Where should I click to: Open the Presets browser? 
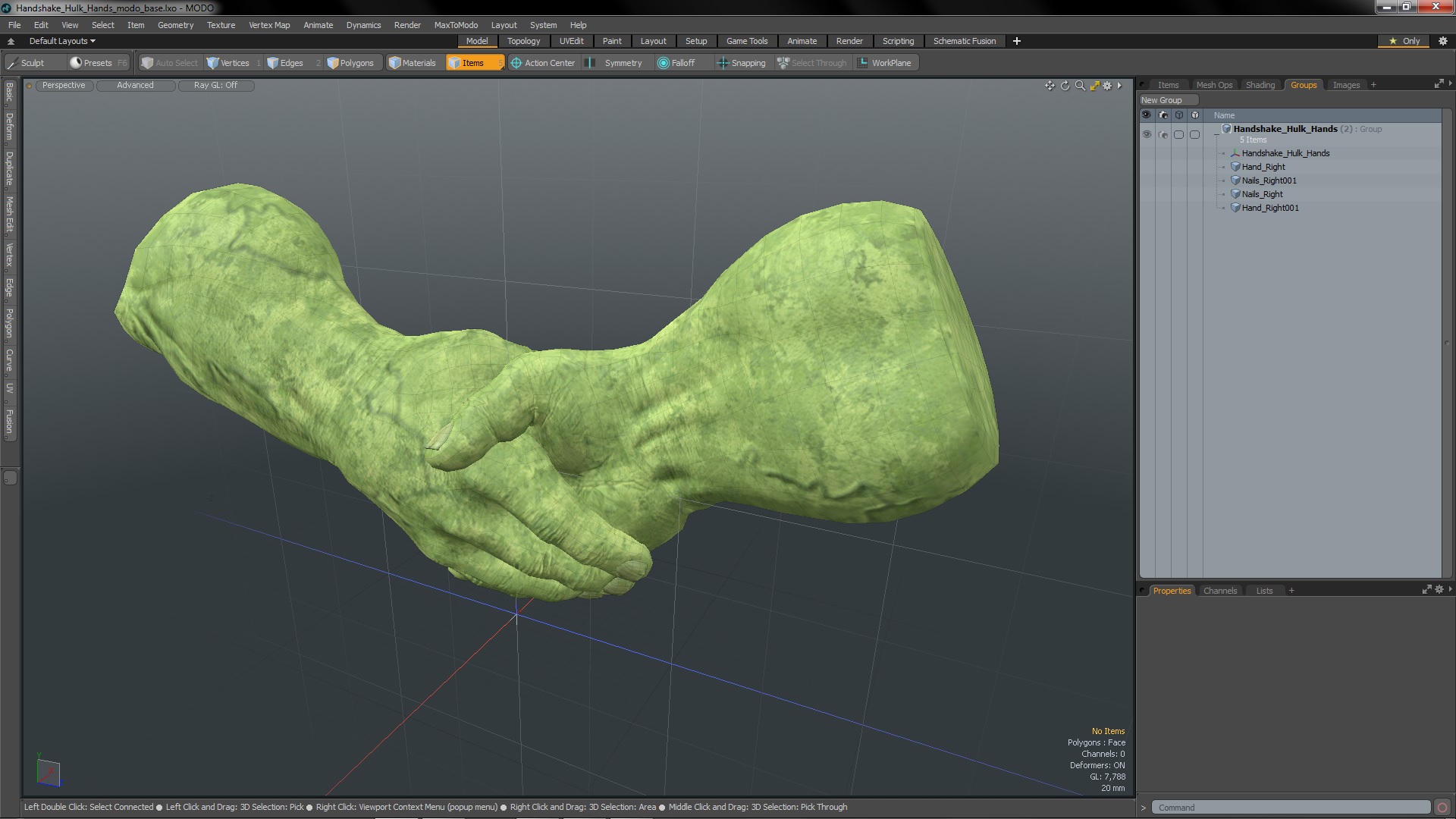pyautogui.click(x=98, y=63)
